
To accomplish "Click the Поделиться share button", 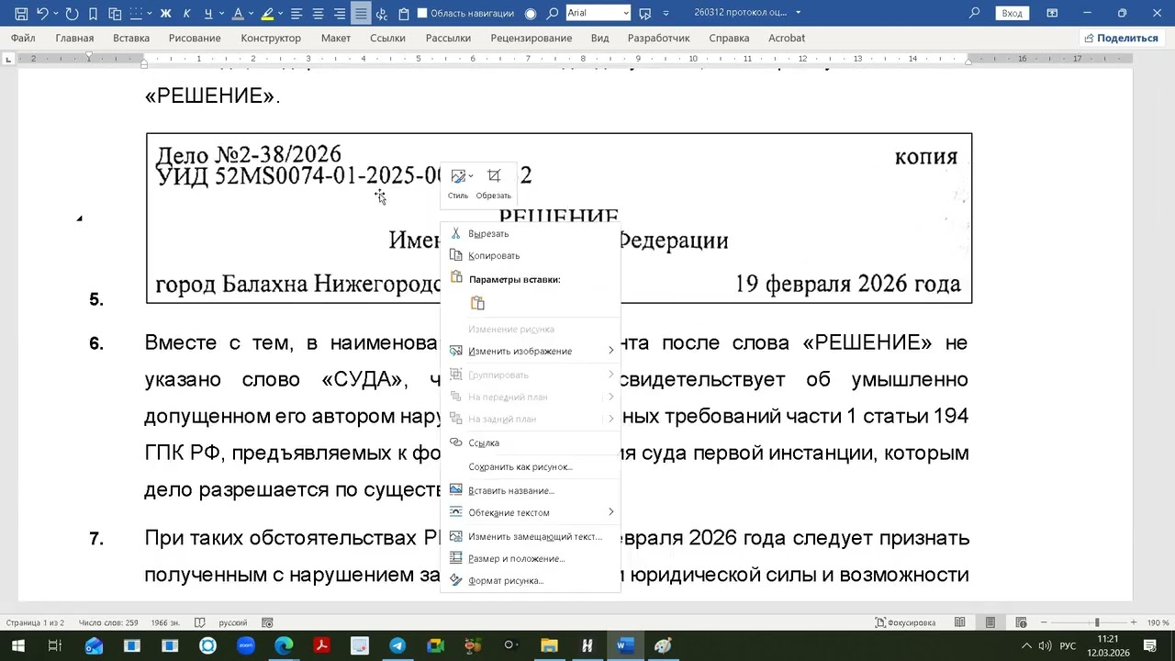I will pos(1121,38).
